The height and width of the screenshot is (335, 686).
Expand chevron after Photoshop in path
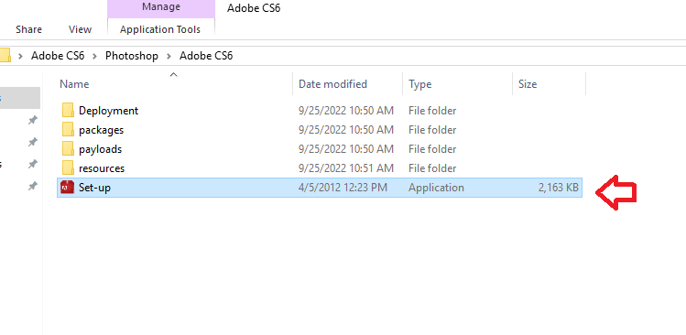[x=169, y=56]
